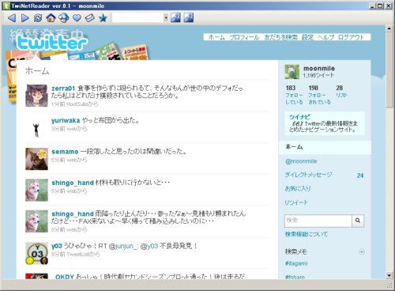Open shingo_hand link on 雨降ったり tweet
Screen dimensions: 395x291
(x=73, y=214)
